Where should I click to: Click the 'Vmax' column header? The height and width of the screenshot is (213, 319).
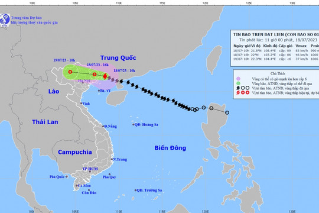(x=301, y=46)
